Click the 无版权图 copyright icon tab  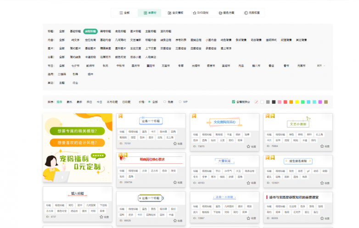coord(252,13)
